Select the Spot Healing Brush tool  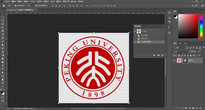click(3, 38)
